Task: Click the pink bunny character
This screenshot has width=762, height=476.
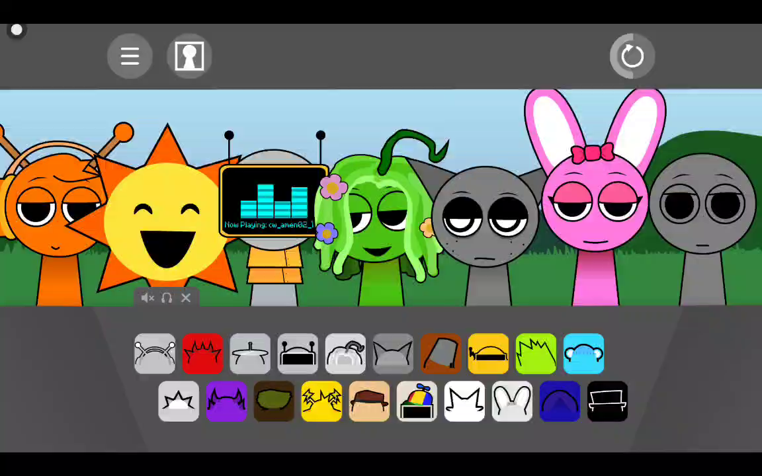Action: pyautogui.click(x=594, y=212)
